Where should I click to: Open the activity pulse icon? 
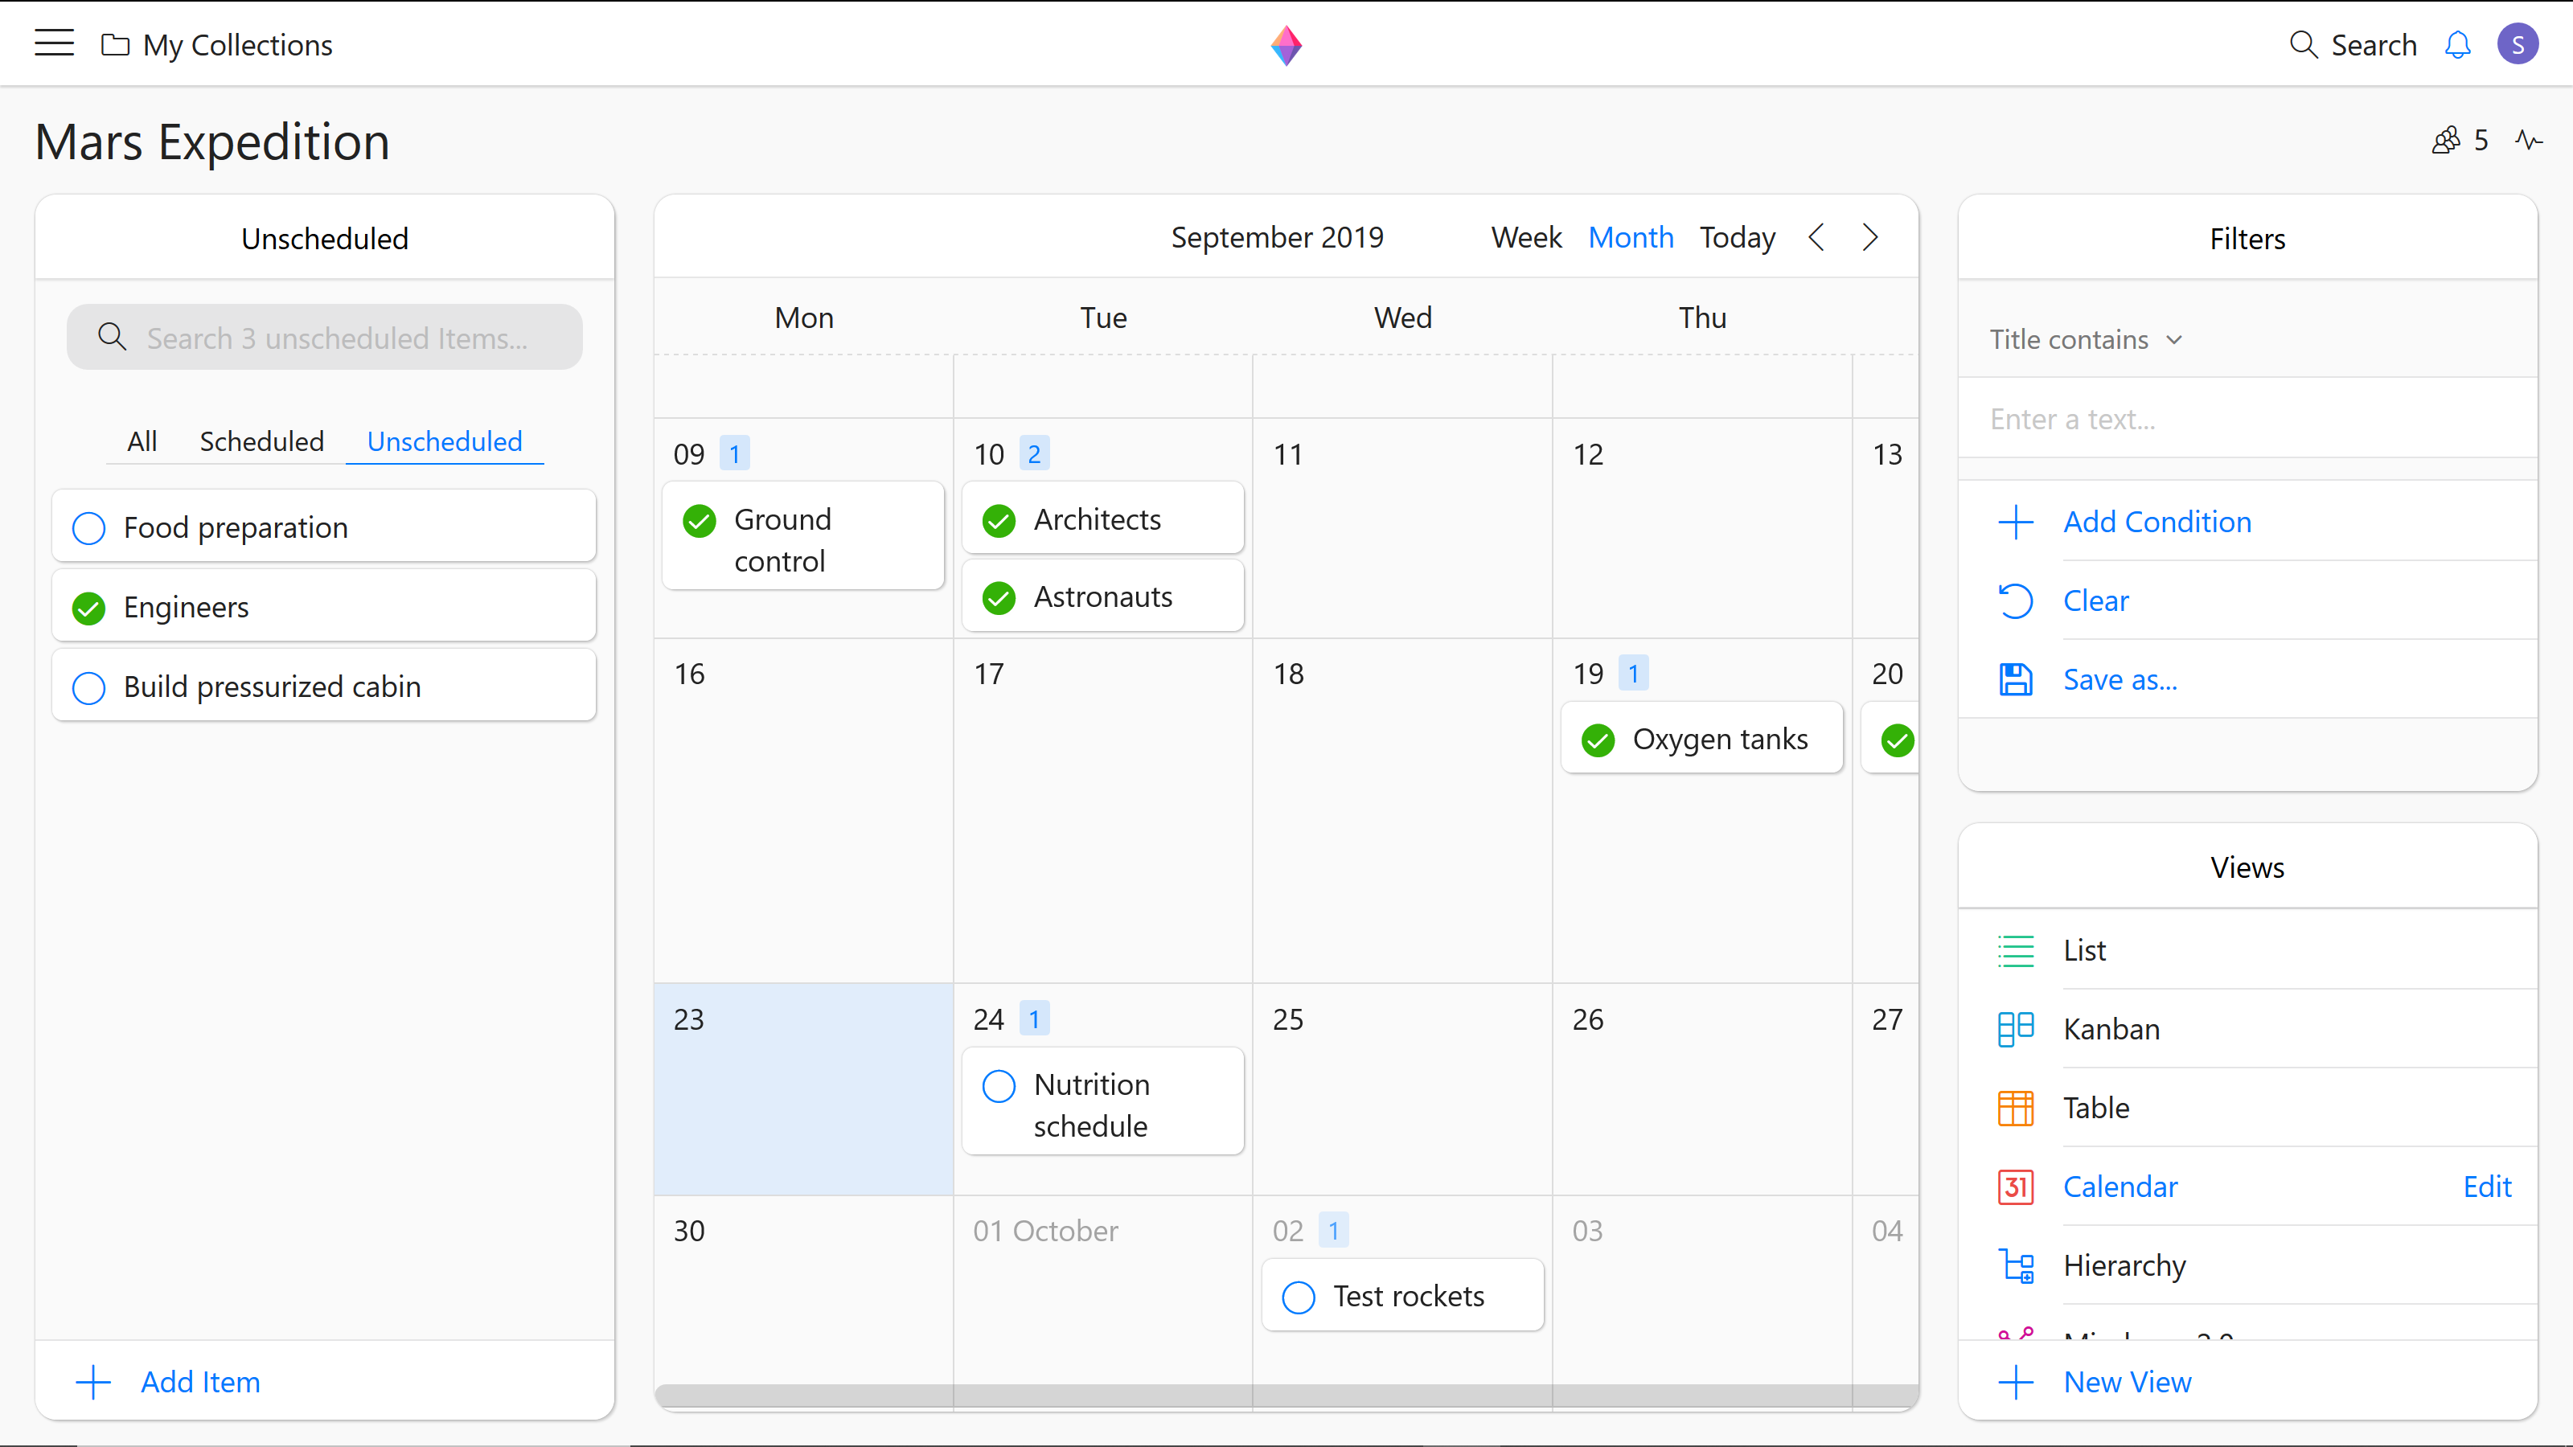[x=2528, y=140]
